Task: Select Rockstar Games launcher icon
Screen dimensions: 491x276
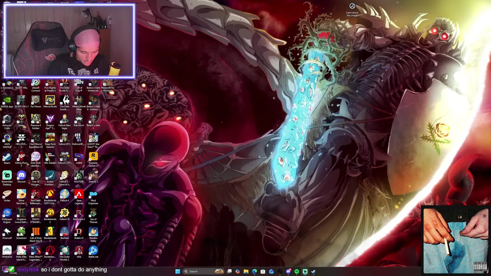Action: tap(93, 160)
